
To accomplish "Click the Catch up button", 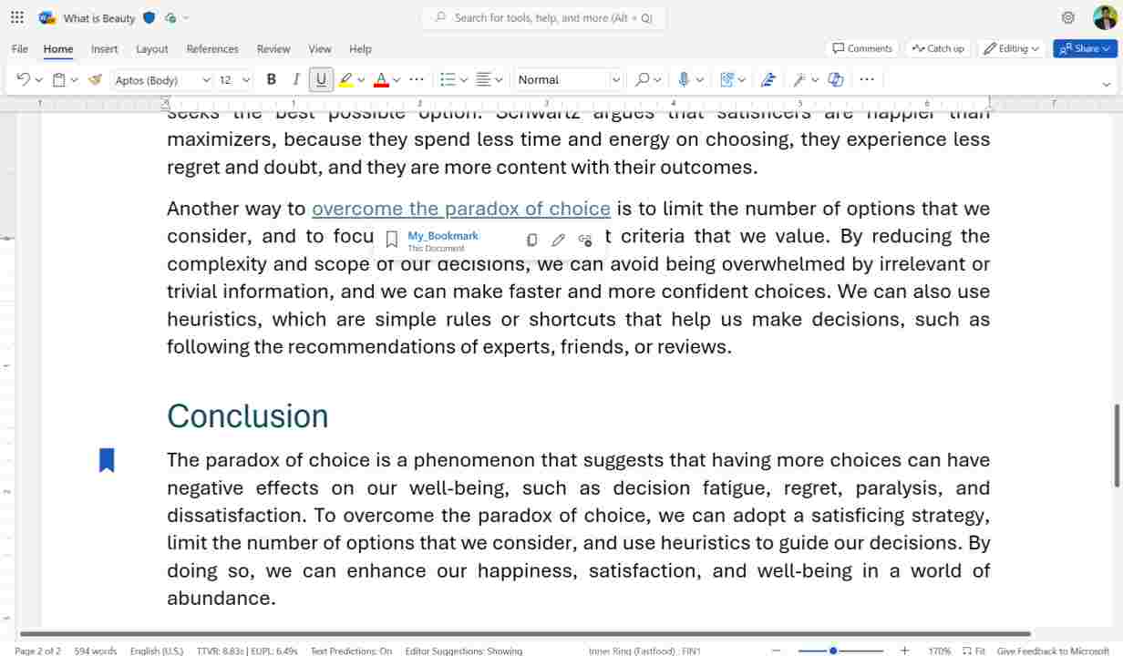I will pos(937,48).
